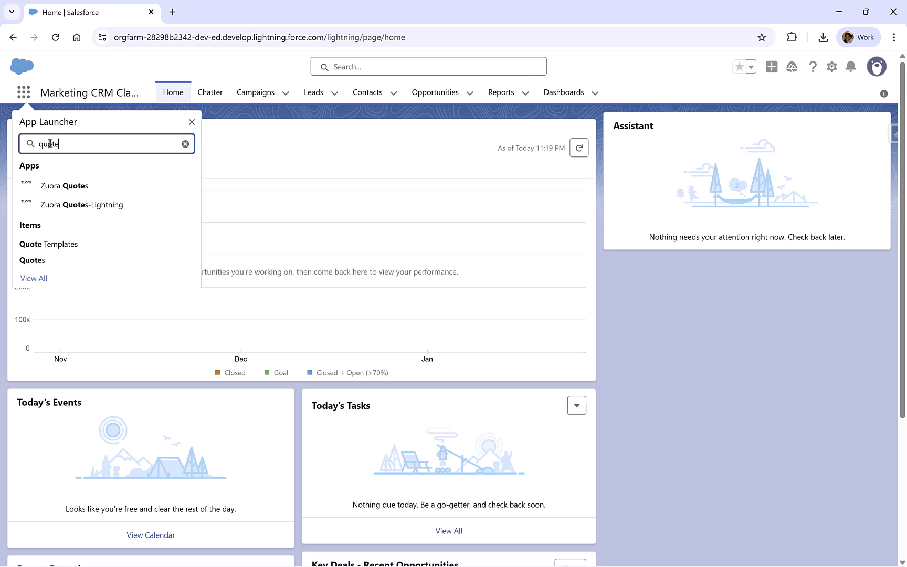This screenshot has width=907, height=567.
Task: Open the Today's Tasks actions dropdown
Action: [576, 405]
